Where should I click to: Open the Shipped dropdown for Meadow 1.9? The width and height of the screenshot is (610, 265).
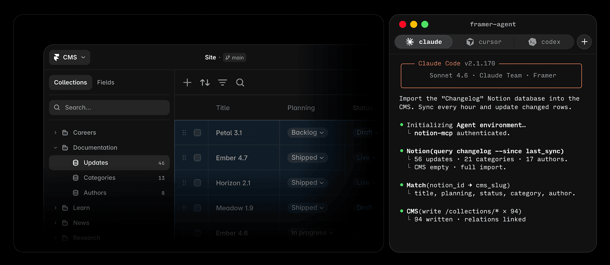[307, 208]
